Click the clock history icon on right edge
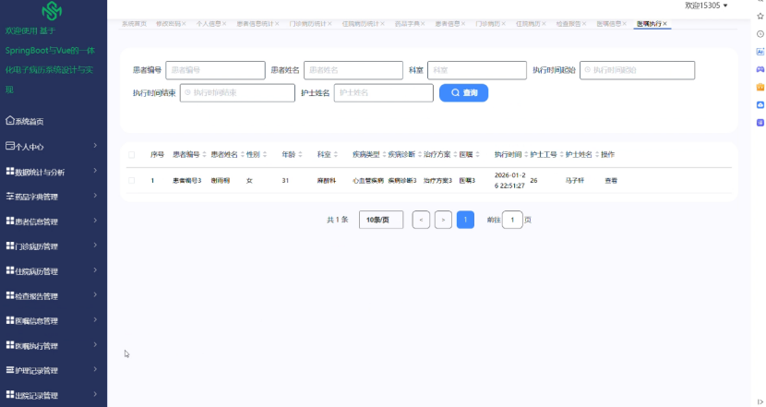The width and height of the screenshot is (766, 407). [x=760, y=34]
